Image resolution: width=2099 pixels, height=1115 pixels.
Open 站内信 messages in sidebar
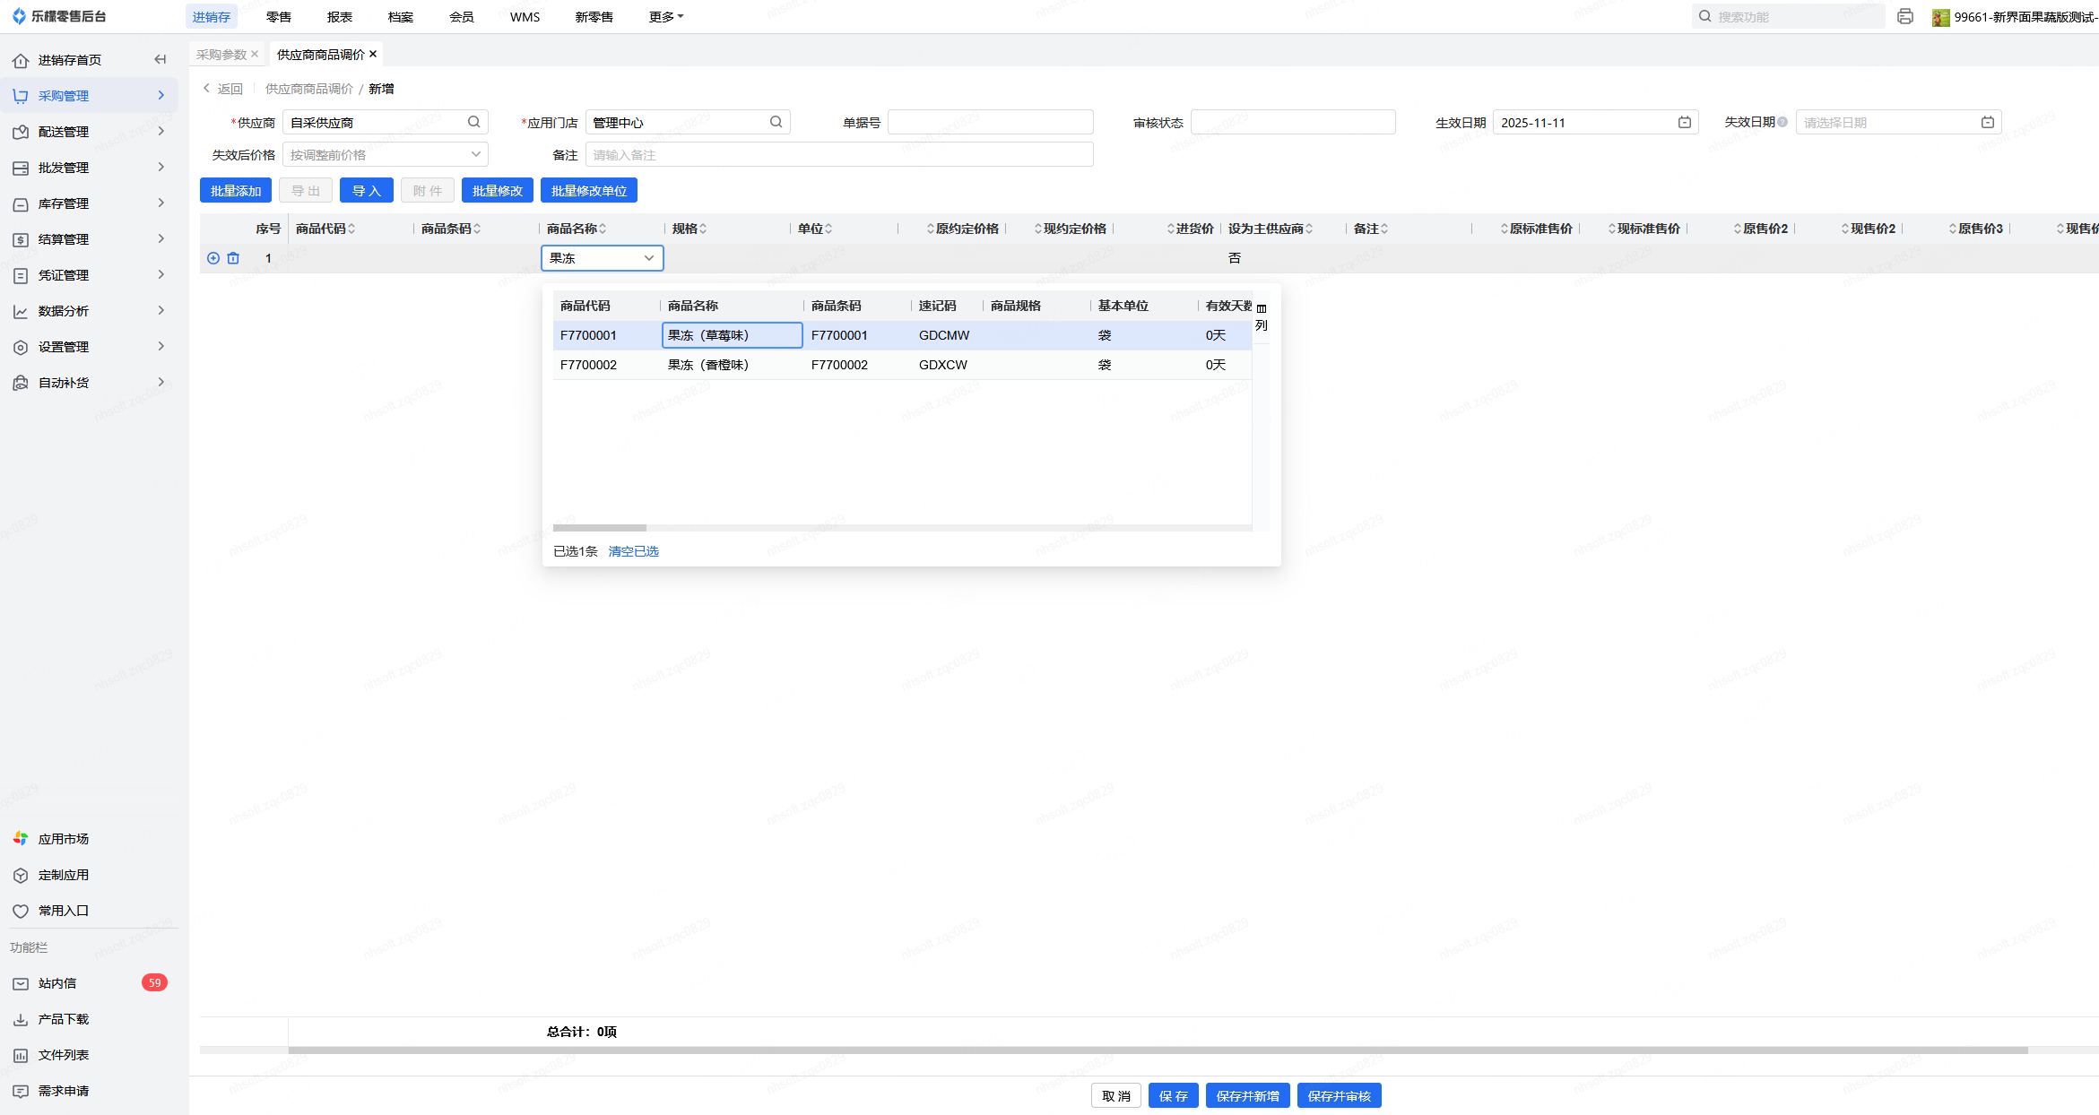tap(57, 983)
